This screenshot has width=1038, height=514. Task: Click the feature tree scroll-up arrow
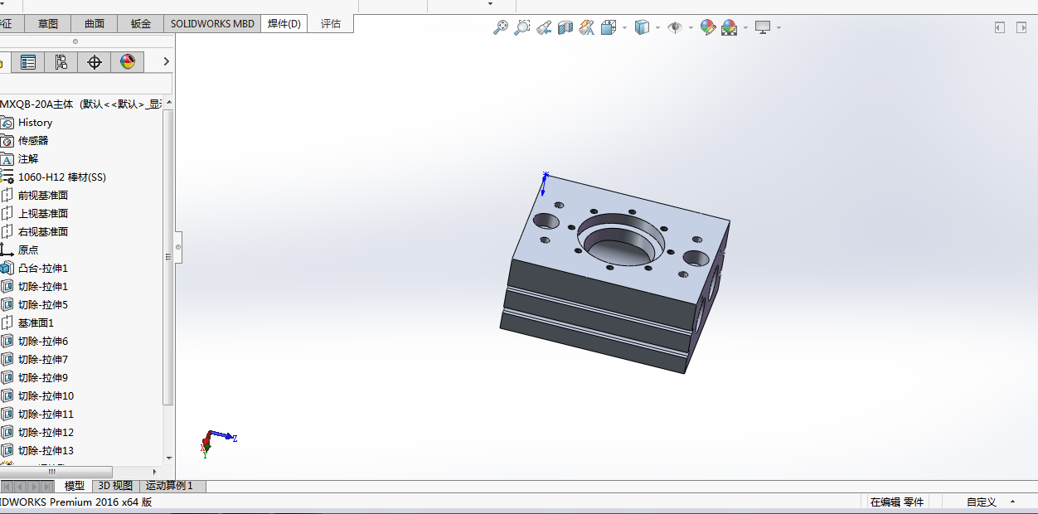point(169,103)
